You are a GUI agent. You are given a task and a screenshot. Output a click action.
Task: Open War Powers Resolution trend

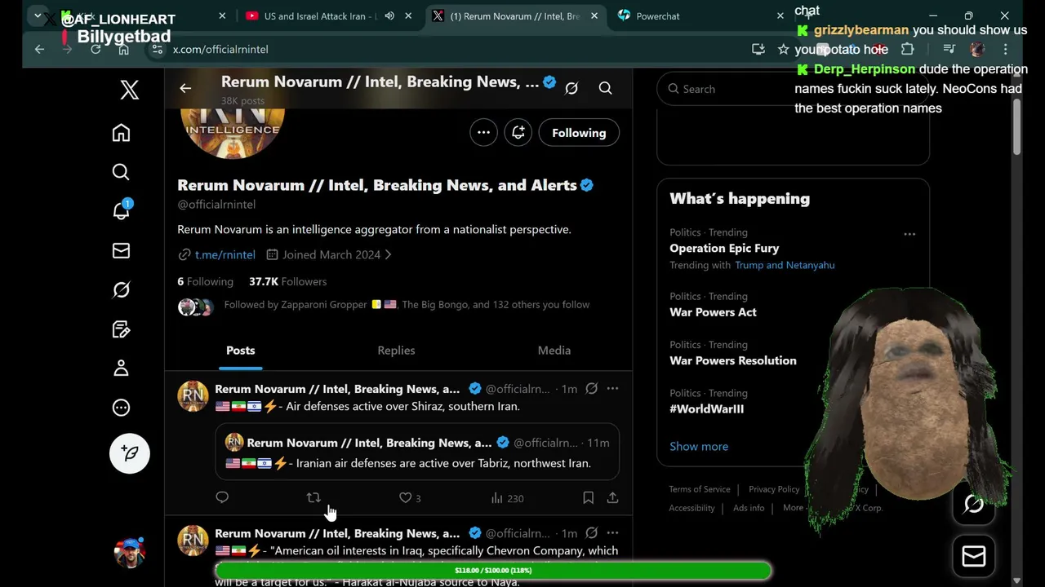[x=733, y=360]
